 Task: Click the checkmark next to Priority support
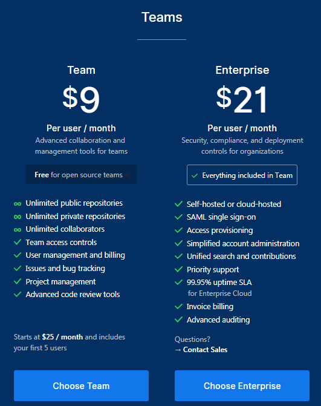[178, 269]
